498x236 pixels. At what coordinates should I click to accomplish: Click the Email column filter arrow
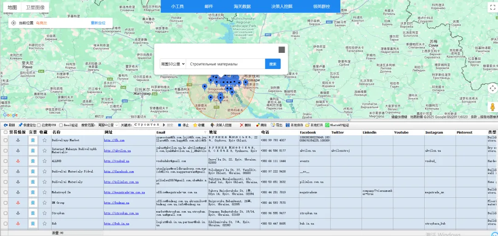tap(205, 132)
